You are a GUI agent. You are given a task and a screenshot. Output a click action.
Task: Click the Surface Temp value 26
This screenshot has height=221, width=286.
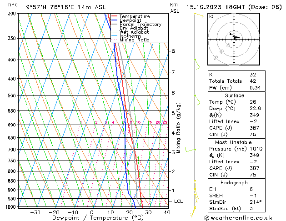[253, 102]
